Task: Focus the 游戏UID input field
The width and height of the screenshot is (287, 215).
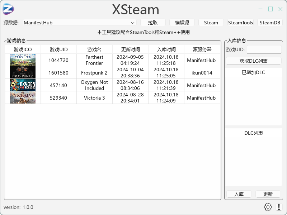Action: 264,49
